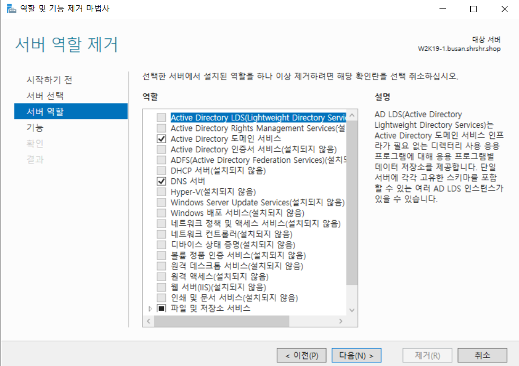Toggle the DHCP 서버 checkbox

[x=162, y=171]
